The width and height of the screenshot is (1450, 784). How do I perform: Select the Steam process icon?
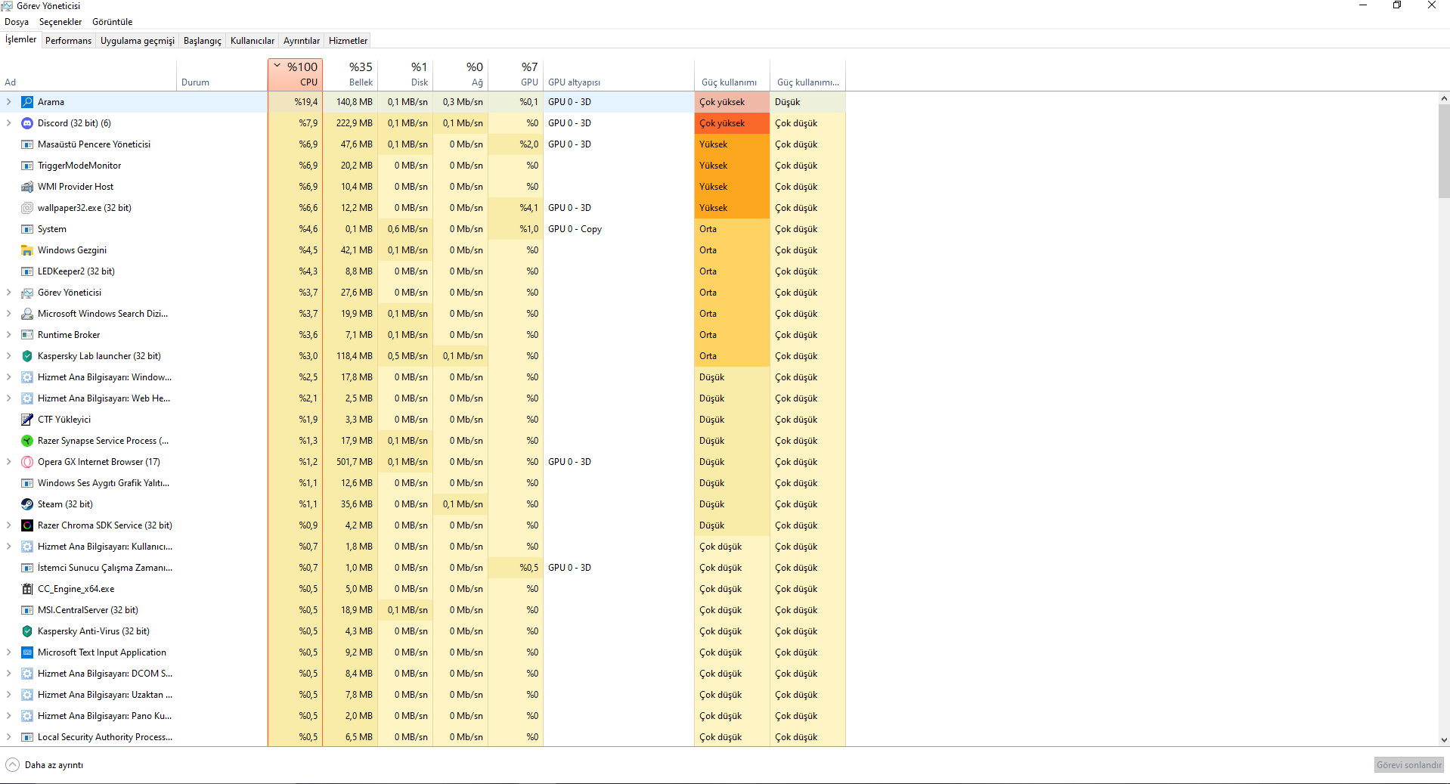point(26,504)
